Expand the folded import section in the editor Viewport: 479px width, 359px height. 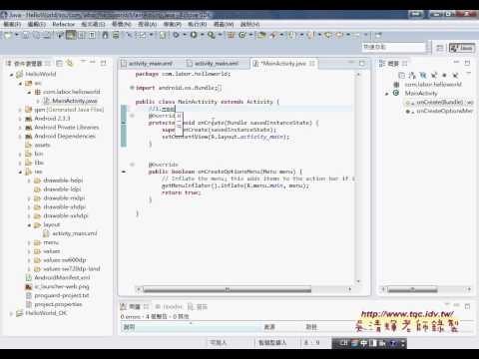coord(132,88)
